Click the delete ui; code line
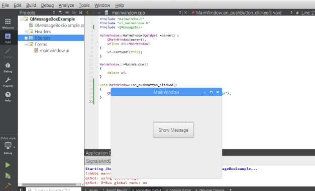 point(117,73)
